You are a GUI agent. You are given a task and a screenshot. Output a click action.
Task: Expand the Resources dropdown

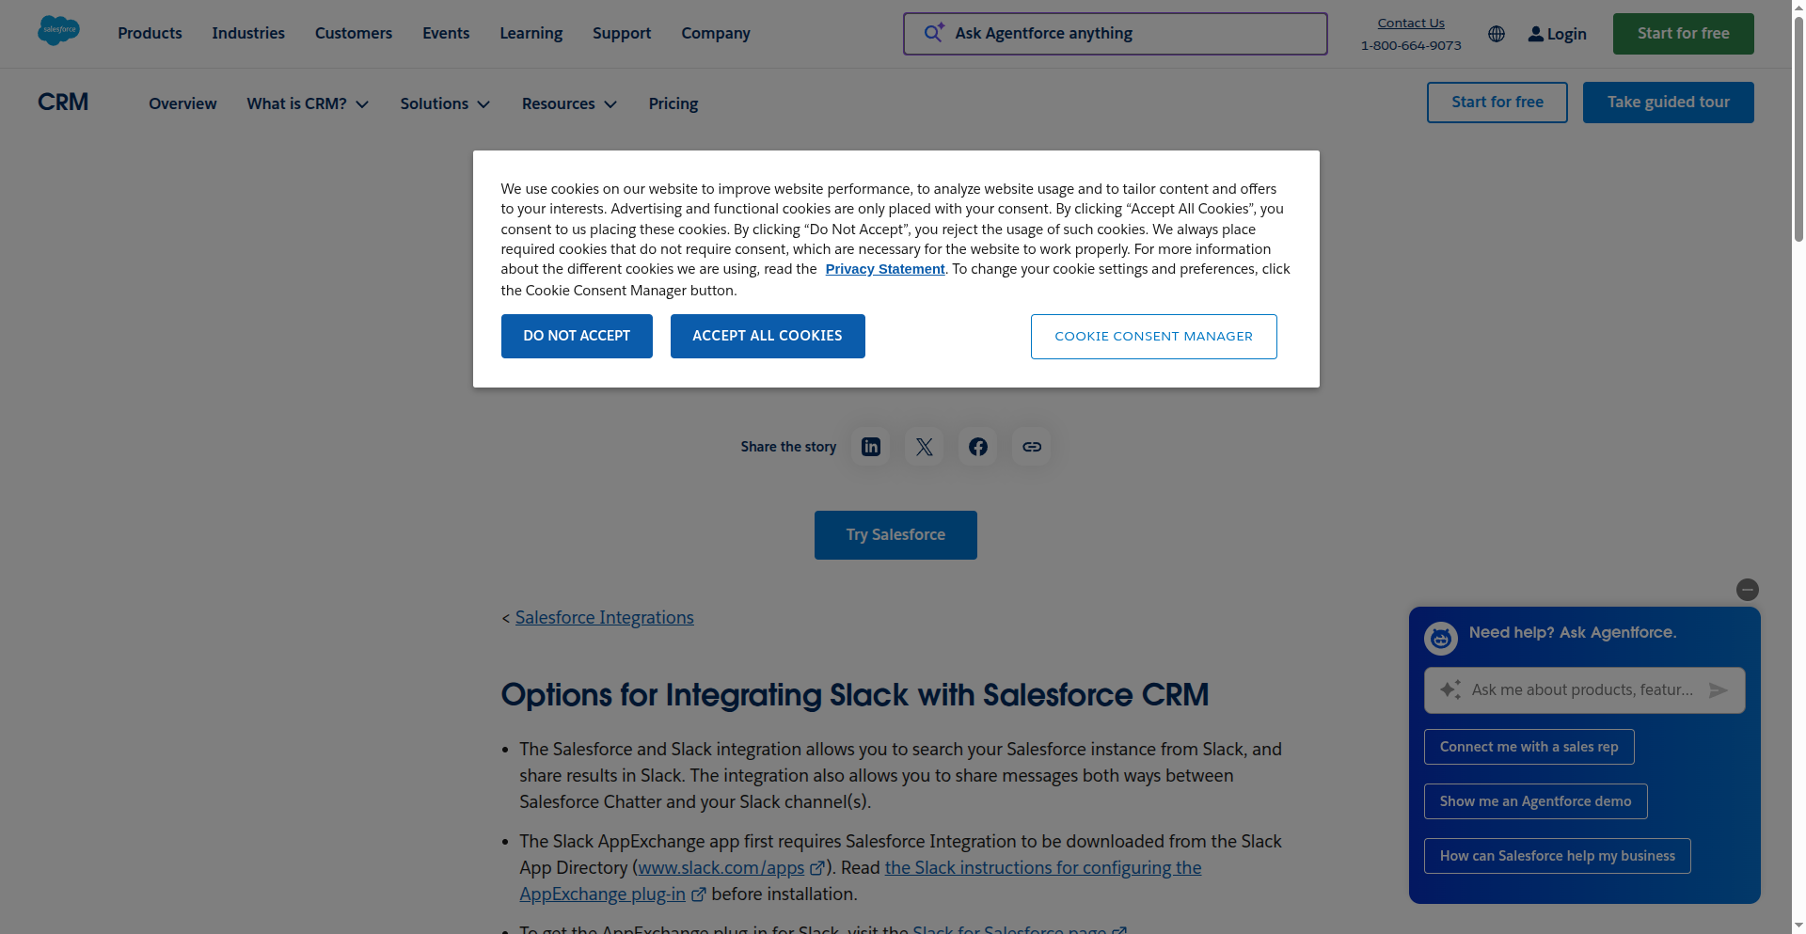pos(610,104)
